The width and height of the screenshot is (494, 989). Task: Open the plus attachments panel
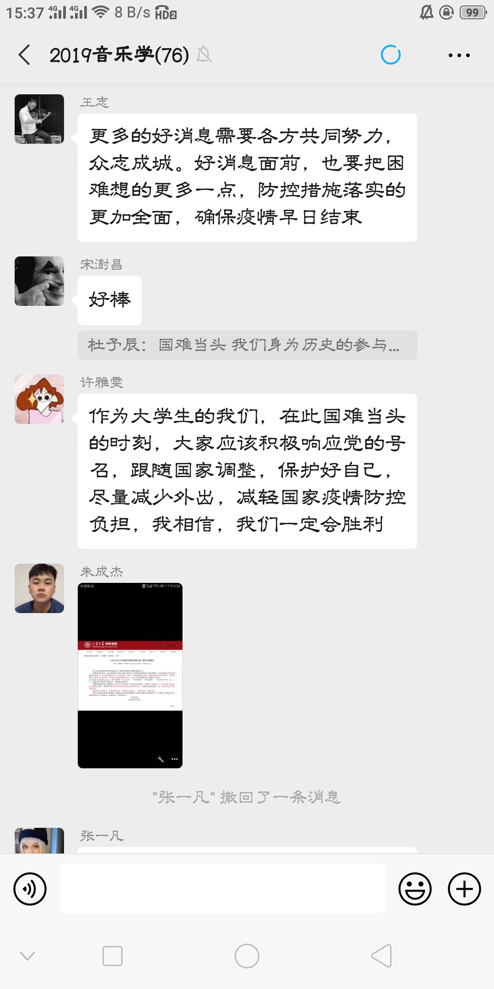(464, 889)
